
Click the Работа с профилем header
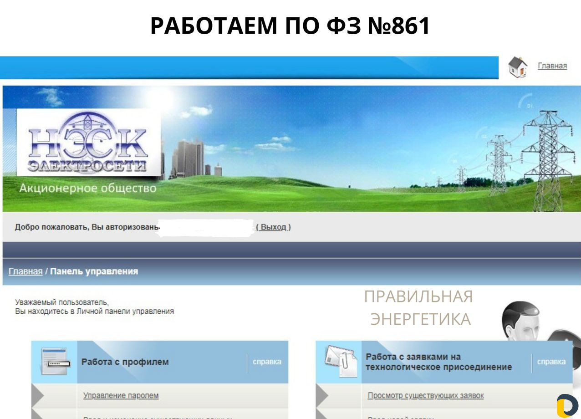[x=125, y=362]
